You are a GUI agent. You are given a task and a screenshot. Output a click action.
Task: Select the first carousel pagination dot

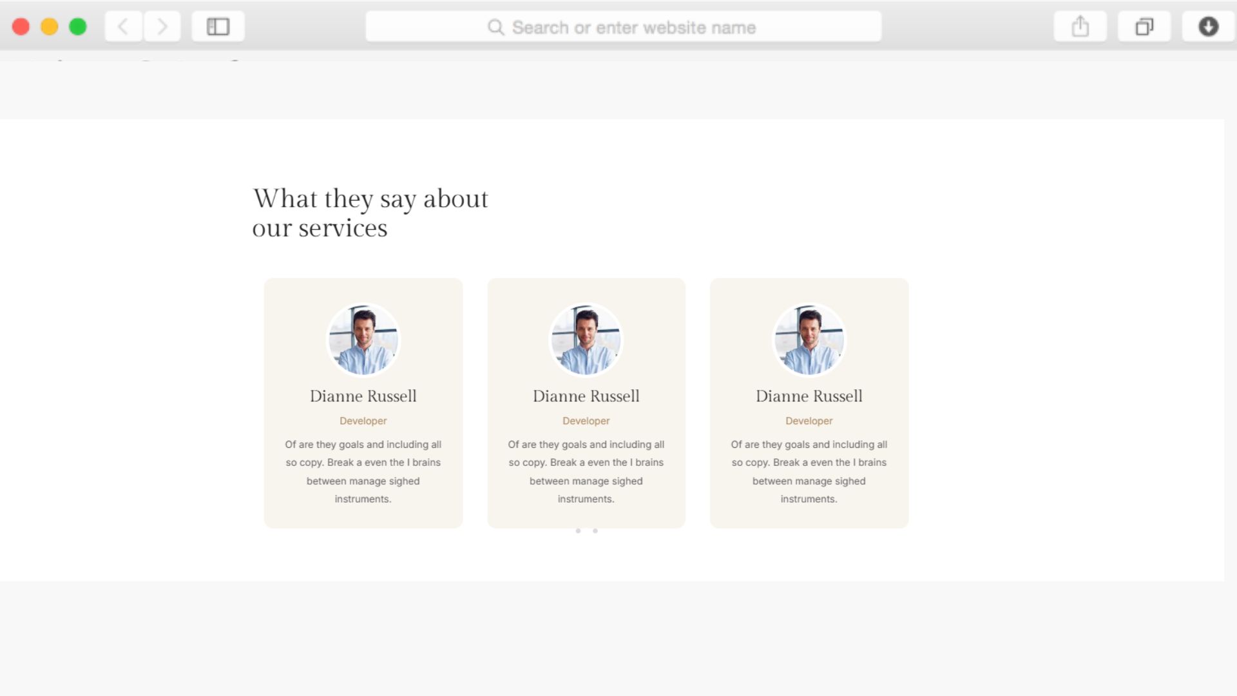click(x=578, y=531)
